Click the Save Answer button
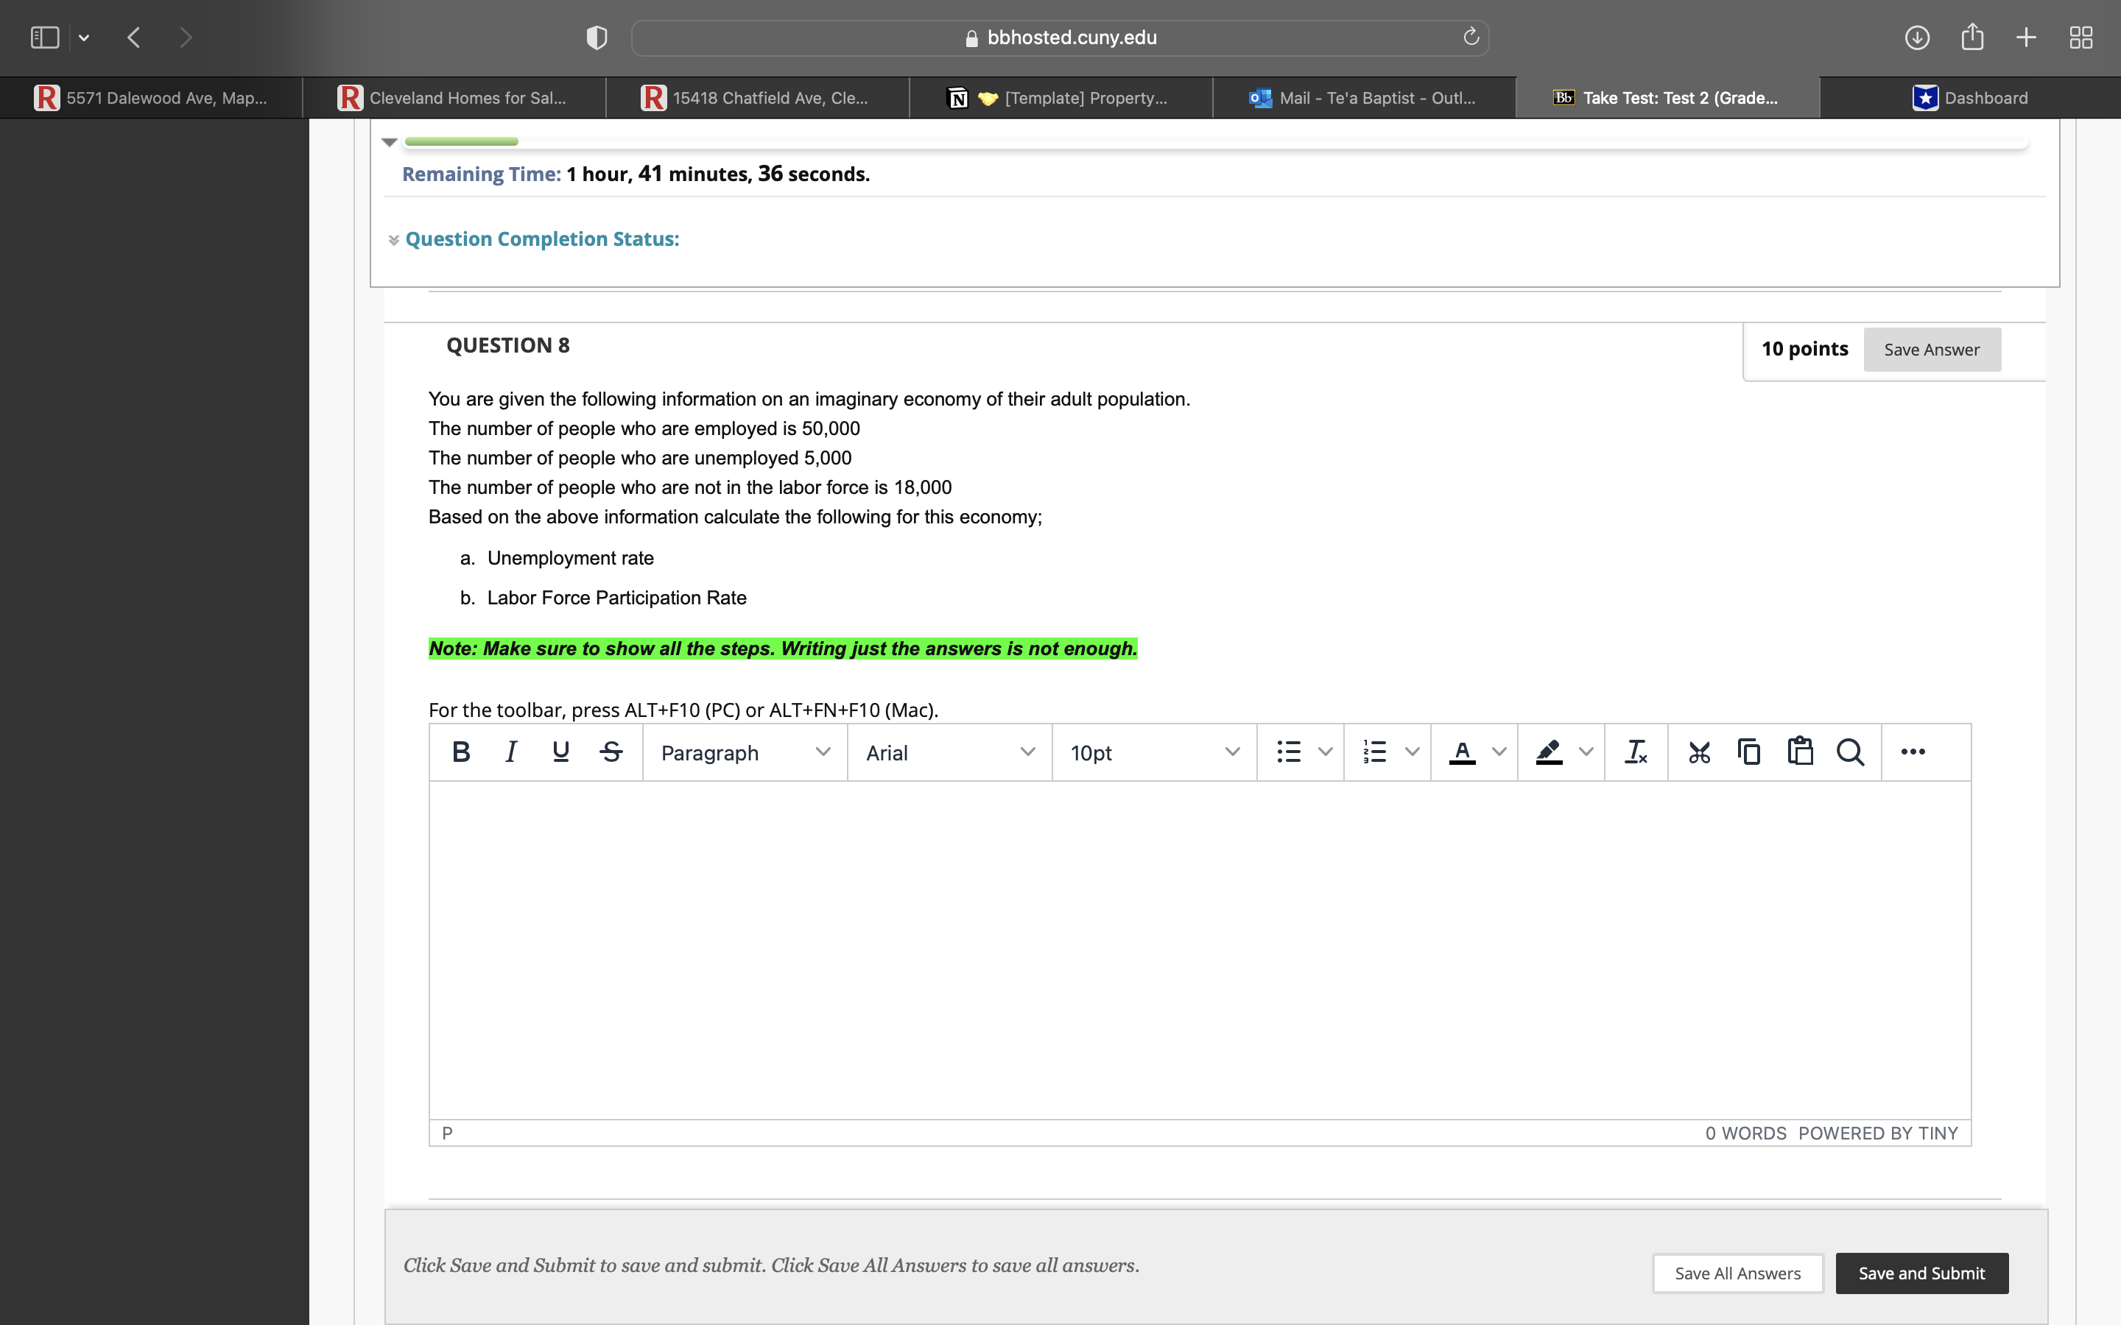 [1931, 350]
